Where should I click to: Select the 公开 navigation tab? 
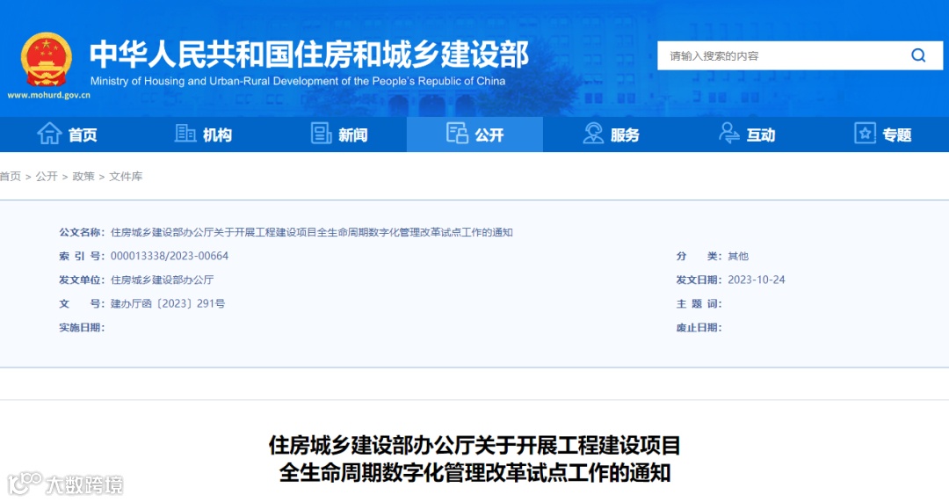[474, 135]
